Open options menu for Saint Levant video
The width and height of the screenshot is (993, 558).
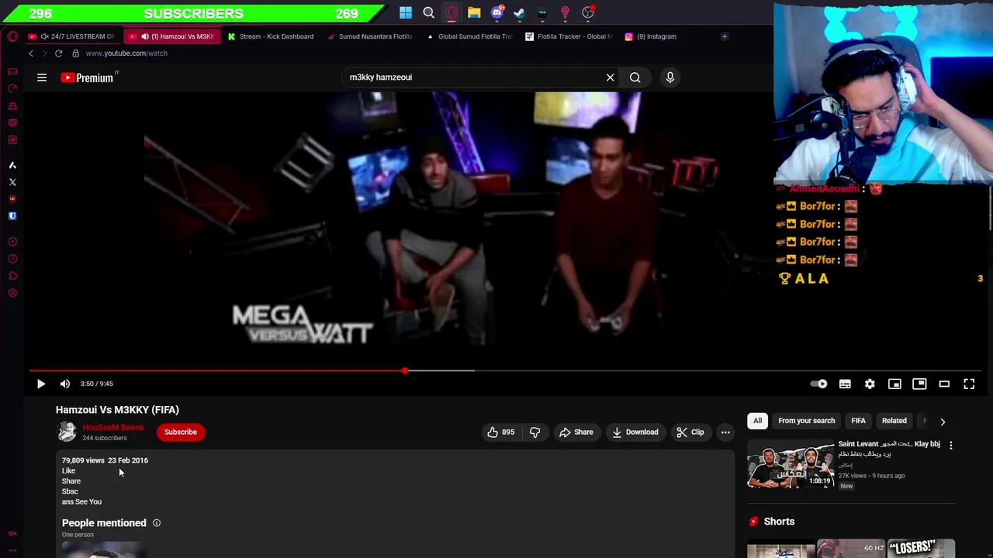click(x=950, y=446)
